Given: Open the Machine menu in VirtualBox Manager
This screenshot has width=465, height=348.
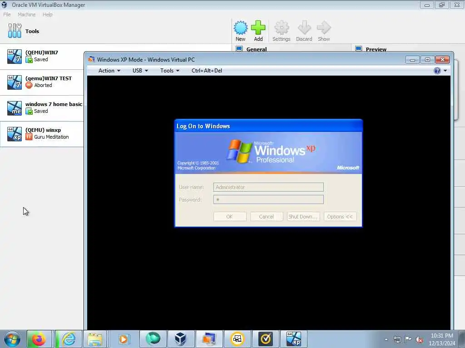Looking at the screenshot, I should pyautogui.click(x=27, y=14).
